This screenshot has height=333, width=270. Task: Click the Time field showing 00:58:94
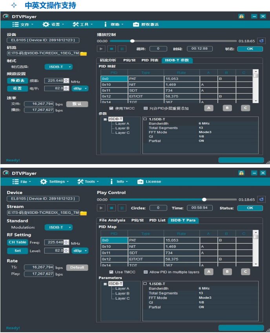coord(200,208)
